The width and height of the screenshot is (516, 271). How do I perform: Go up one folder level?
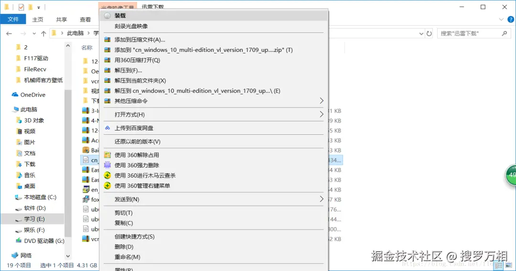[43, 33]
